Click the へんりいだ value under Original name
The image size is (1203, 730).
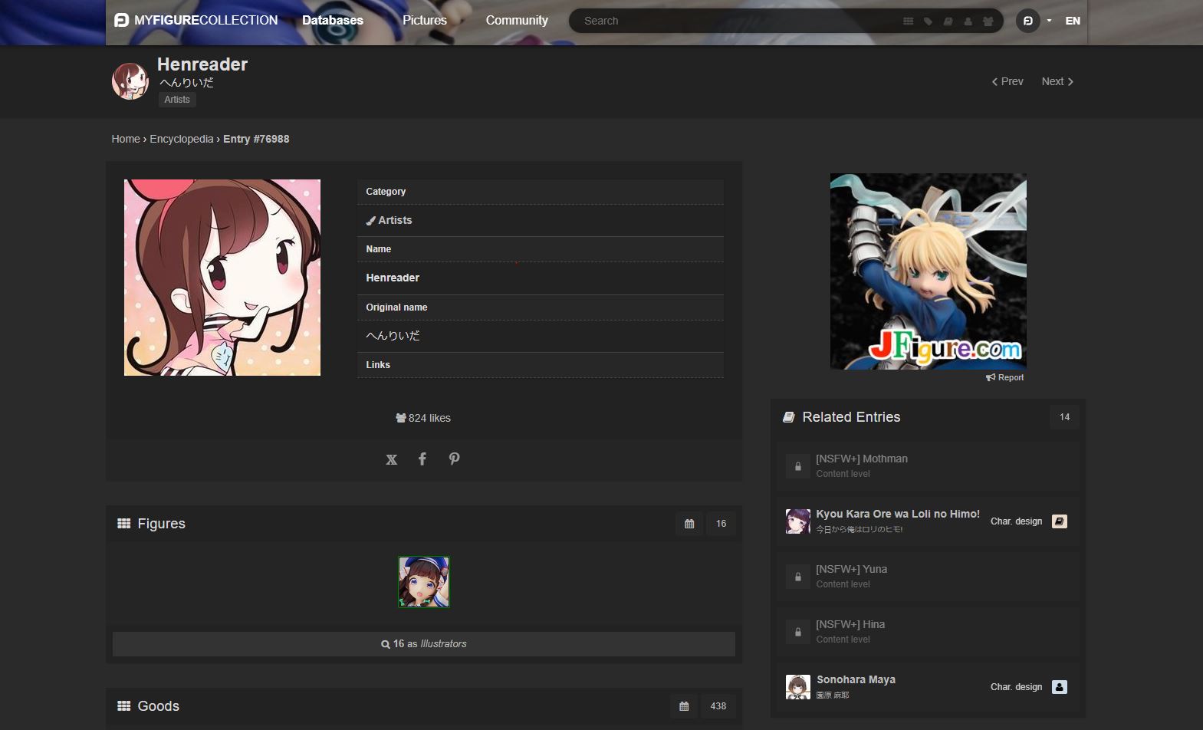pos(393,336)
